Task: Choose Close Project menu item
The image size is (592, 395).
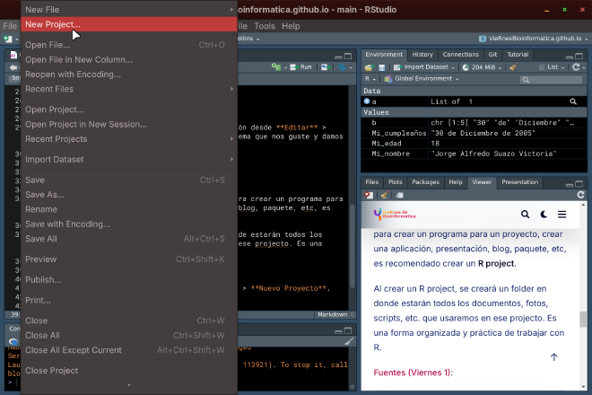Action: [x=129, y=371]
